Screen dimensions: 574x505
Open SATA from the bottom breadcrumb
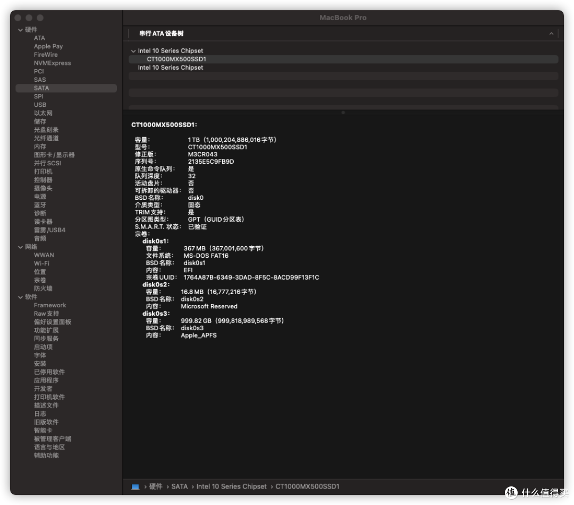coord(180,486)
